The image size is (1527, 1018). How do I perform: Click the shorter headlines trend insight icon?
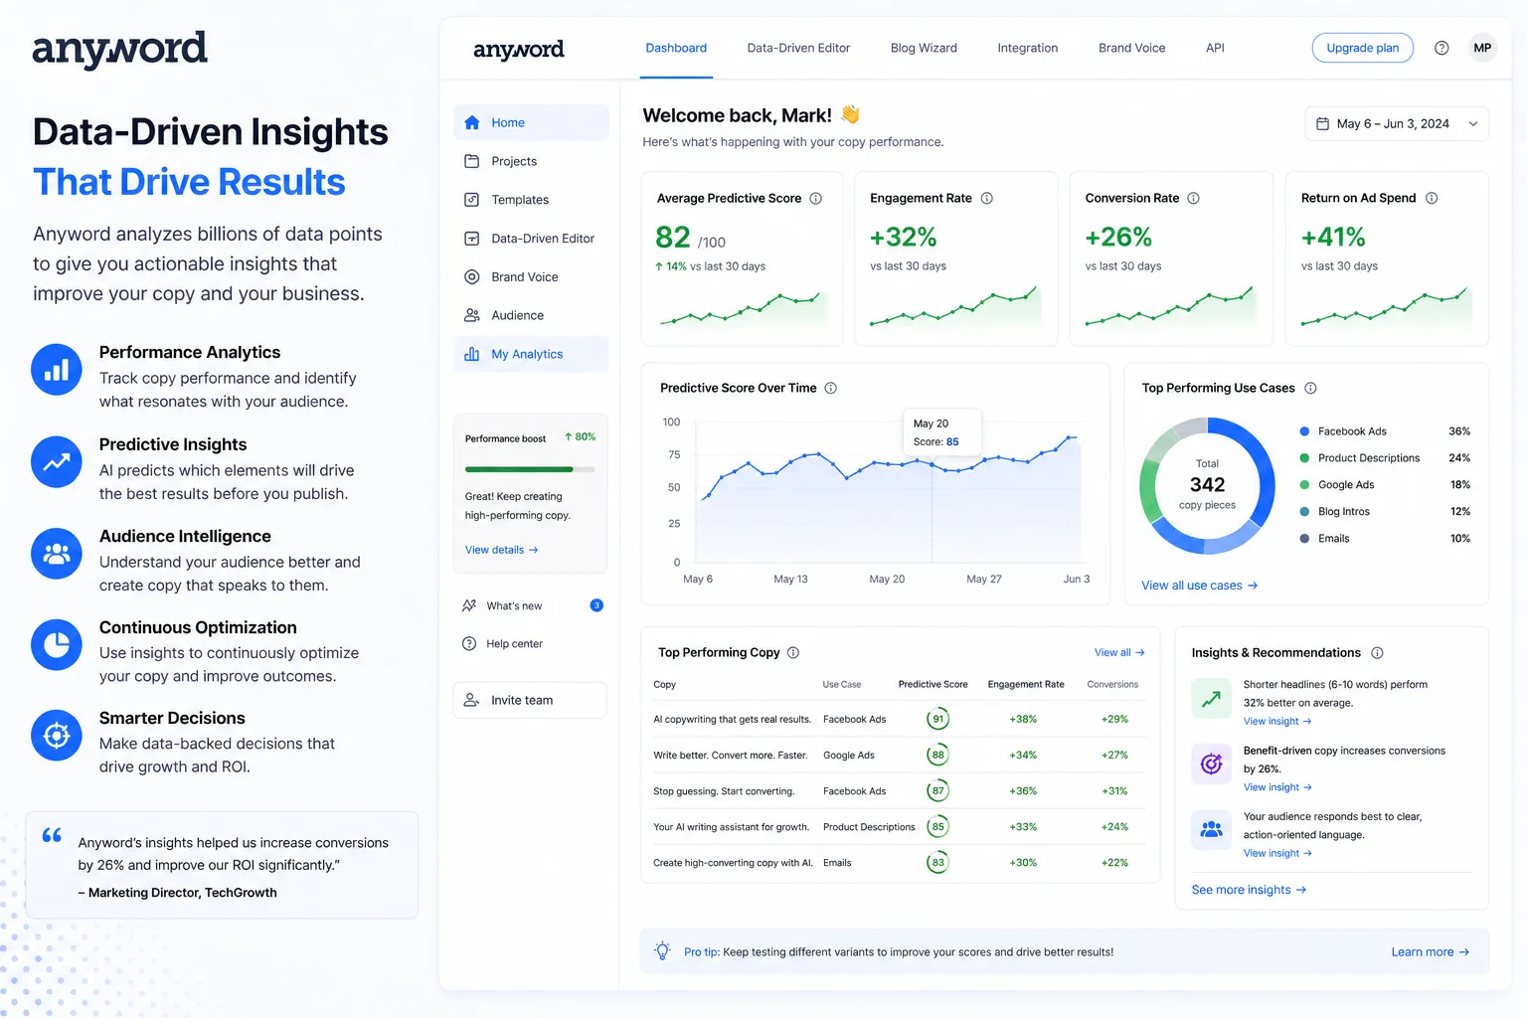tap(1211, 699)
